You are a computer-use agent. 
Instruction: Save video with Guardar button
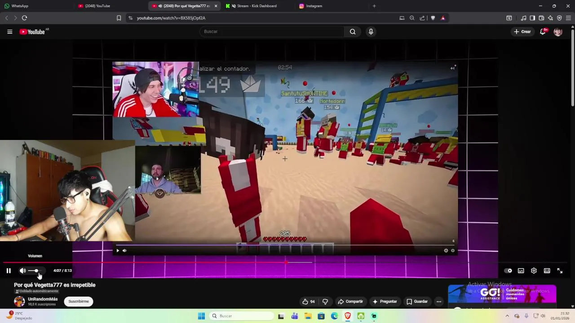[x=417, y=301]
